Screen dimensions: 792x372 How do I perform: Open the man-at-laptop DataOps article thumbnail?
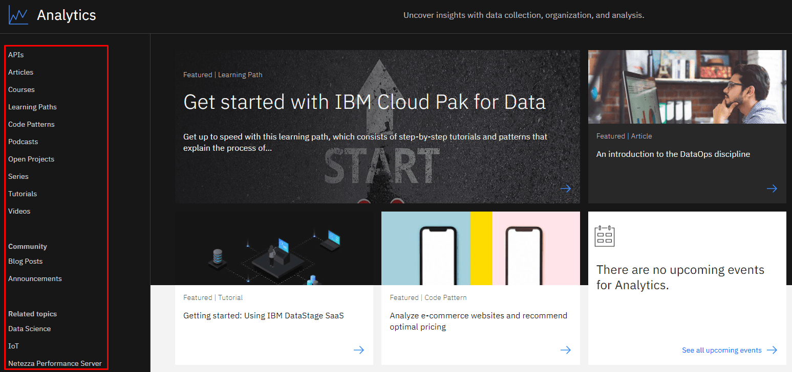tap(687, 87)
